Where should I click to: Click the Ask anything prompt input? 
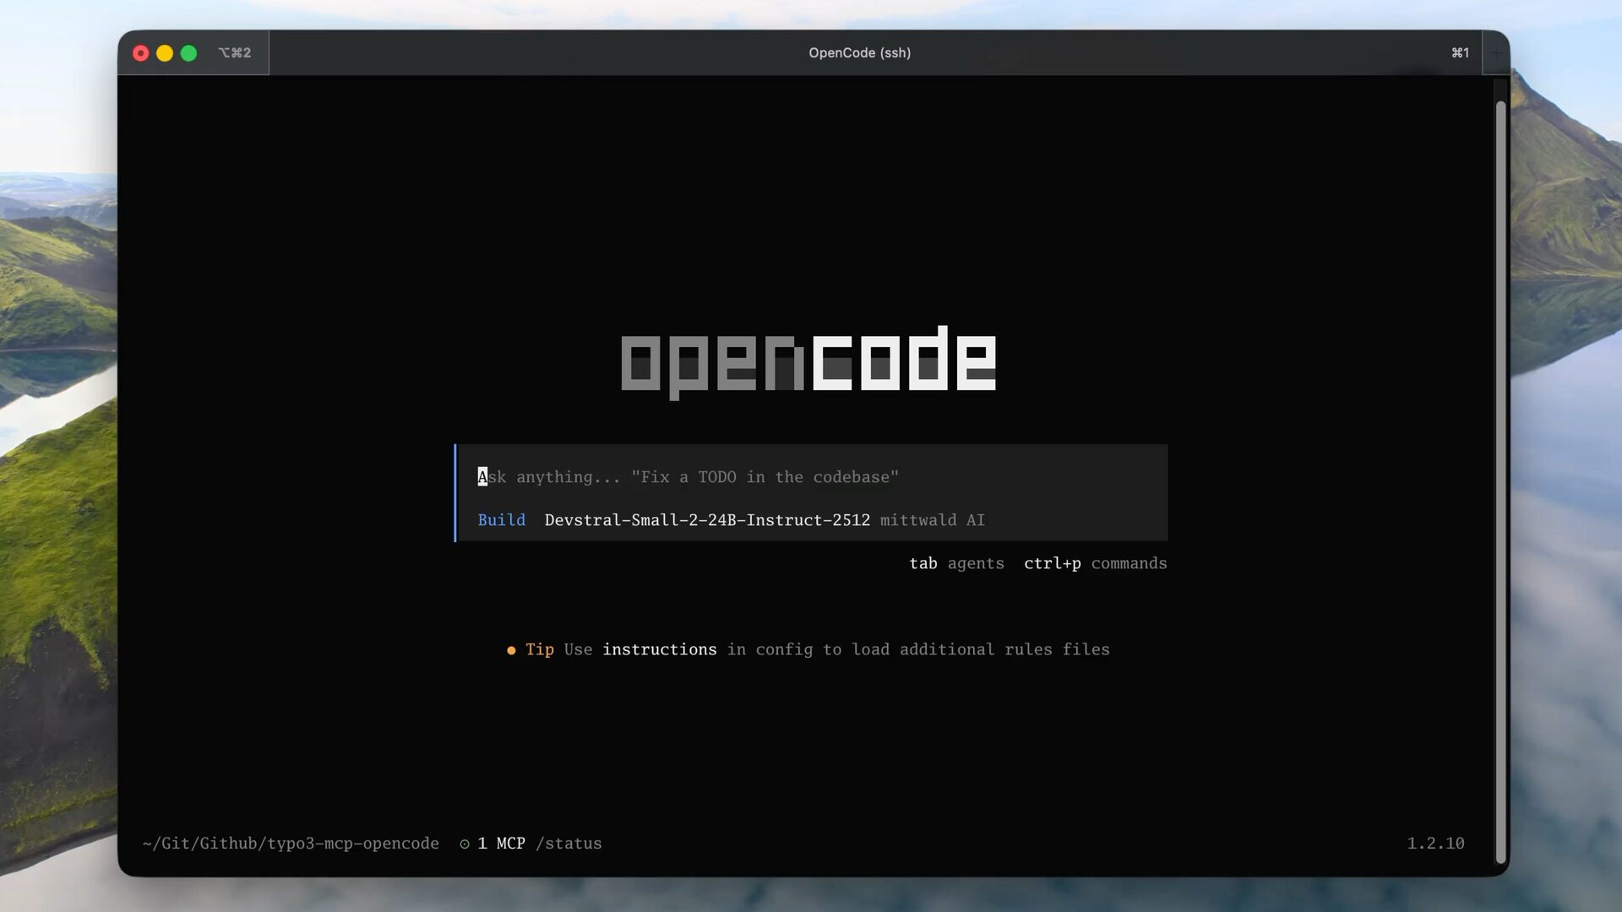click(688, 477)
